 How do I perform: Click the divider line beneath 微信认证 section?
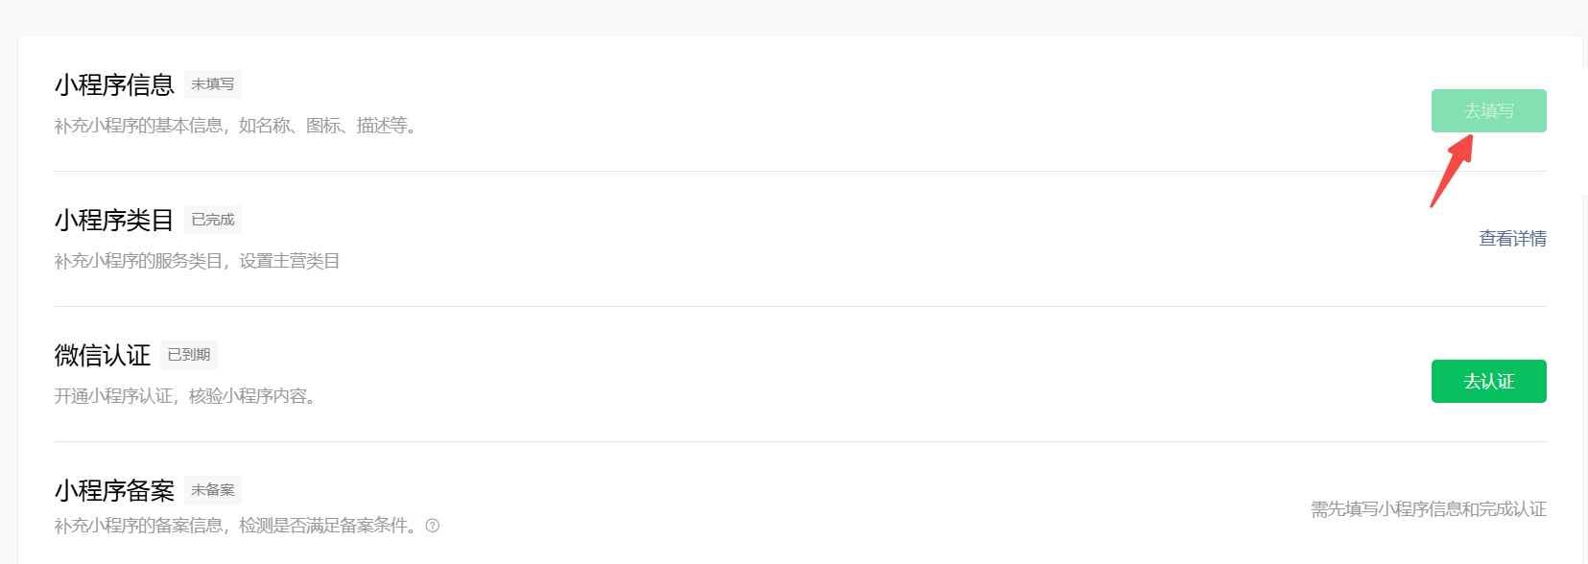pos(800,441)
